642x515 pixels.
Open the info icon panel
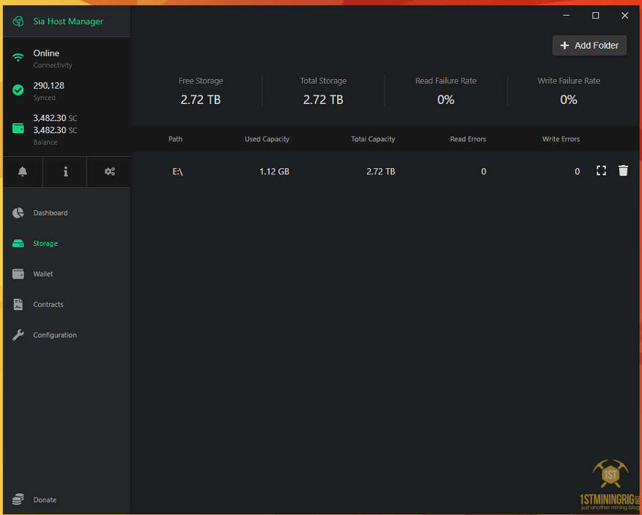pos(66,172)
